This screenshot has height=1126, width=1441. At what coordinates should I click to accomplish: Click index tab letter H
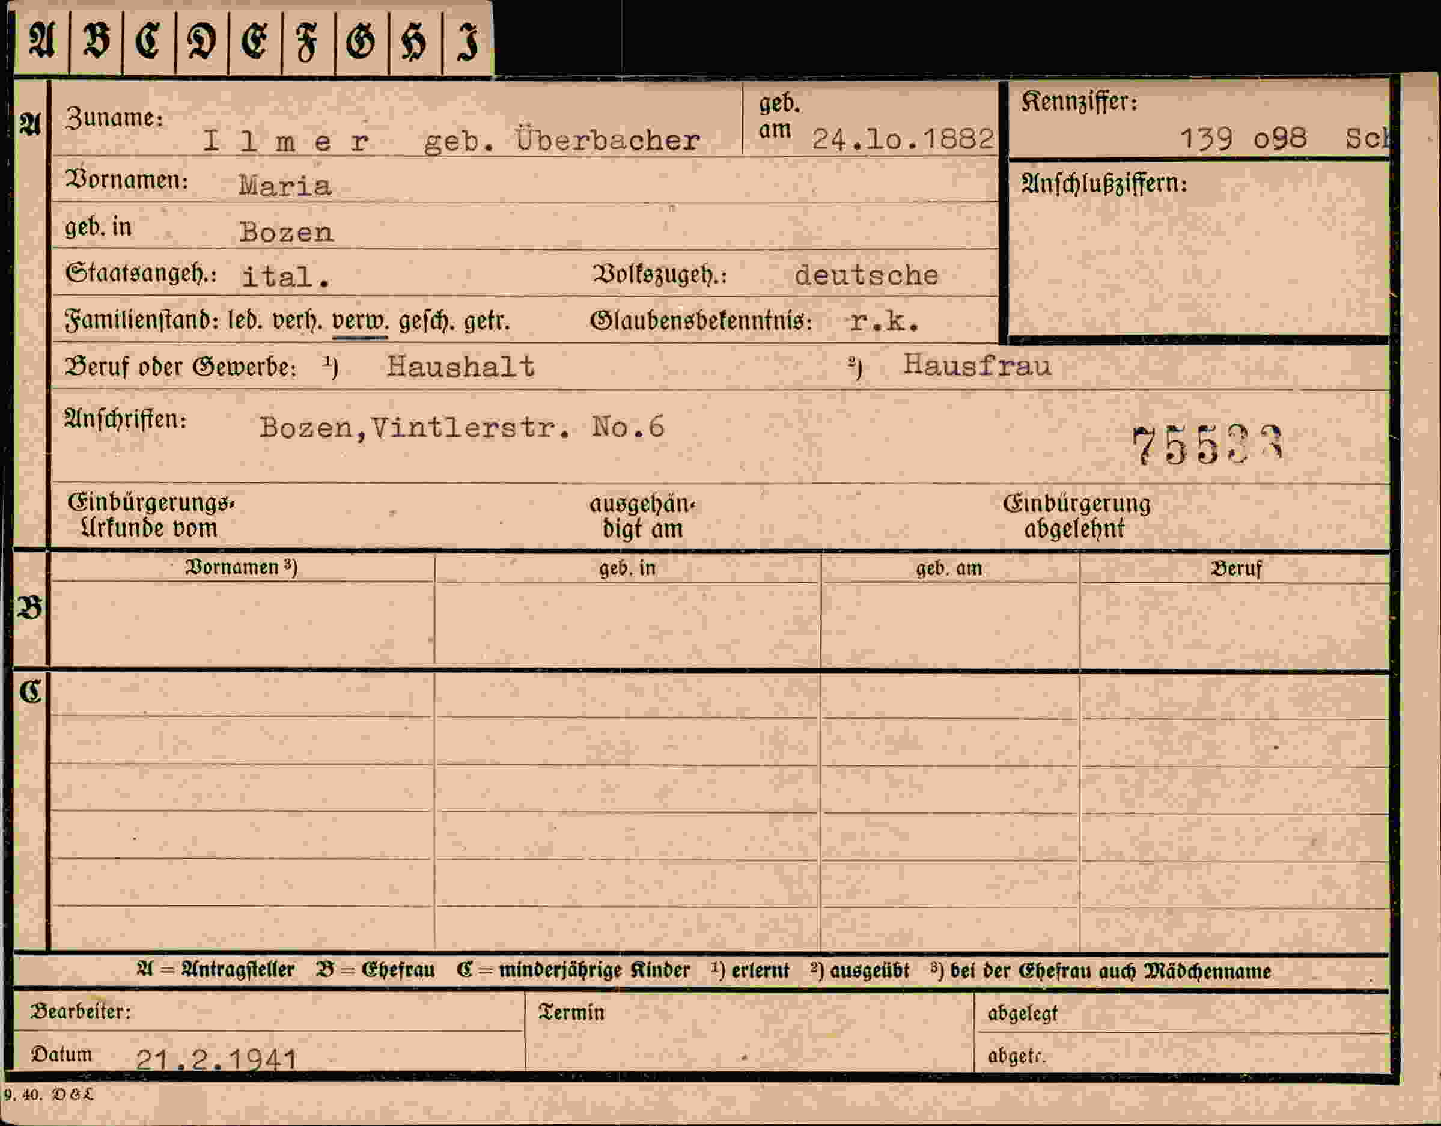(x=415, y=41)
